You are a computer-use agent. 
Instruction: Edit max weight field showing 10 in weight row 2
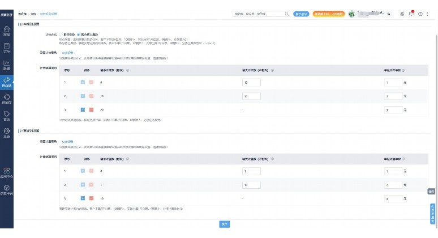click(x=251, y=185)
